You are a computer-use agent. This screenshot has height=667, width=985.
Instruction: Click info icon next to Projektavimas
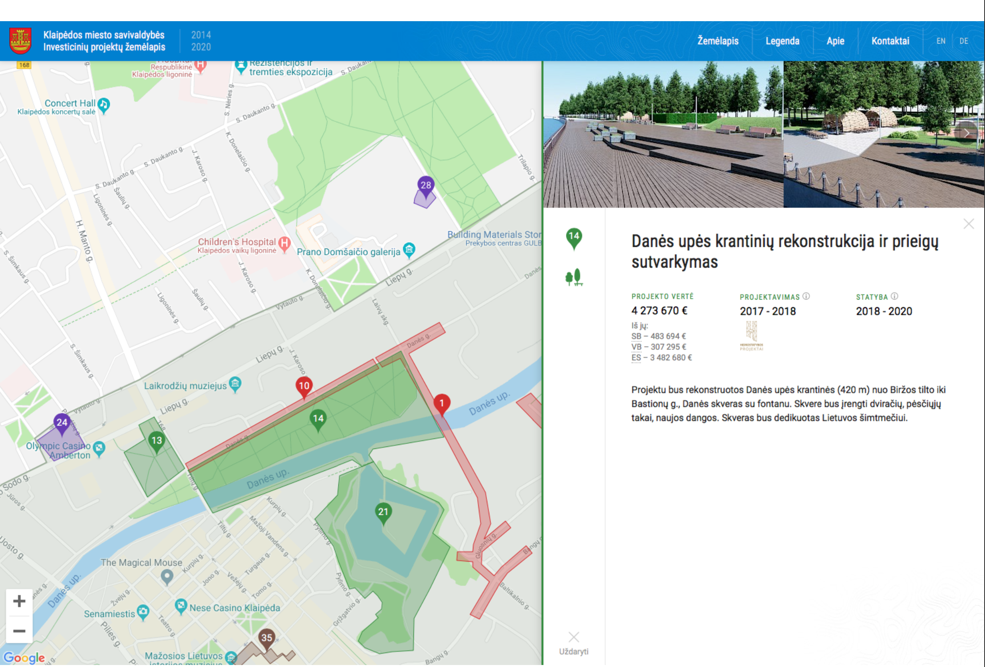tap(806, 297)
